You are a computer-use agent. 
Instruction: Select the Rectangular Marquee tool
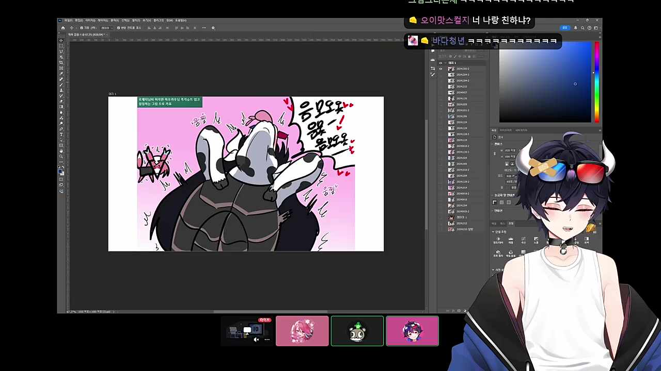(x=61, y=46)
